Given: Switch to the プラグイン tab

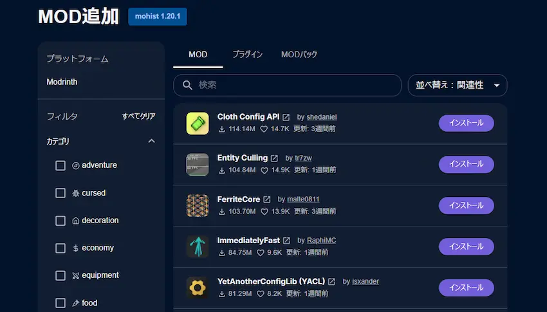Looking at the screenshot, I should (247, 55).
